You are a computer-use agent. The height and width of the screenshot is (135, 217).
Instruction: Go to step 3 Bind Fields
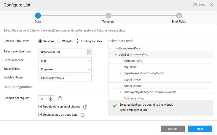[x=179, y=16]
